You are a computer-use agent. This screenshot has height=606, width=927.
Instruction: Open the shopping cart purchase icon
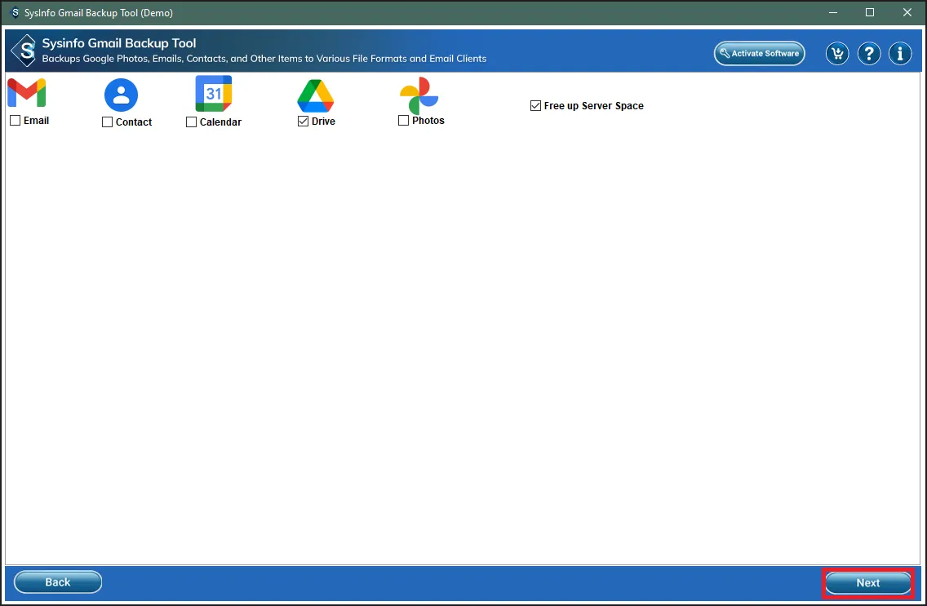pos(837,54)
